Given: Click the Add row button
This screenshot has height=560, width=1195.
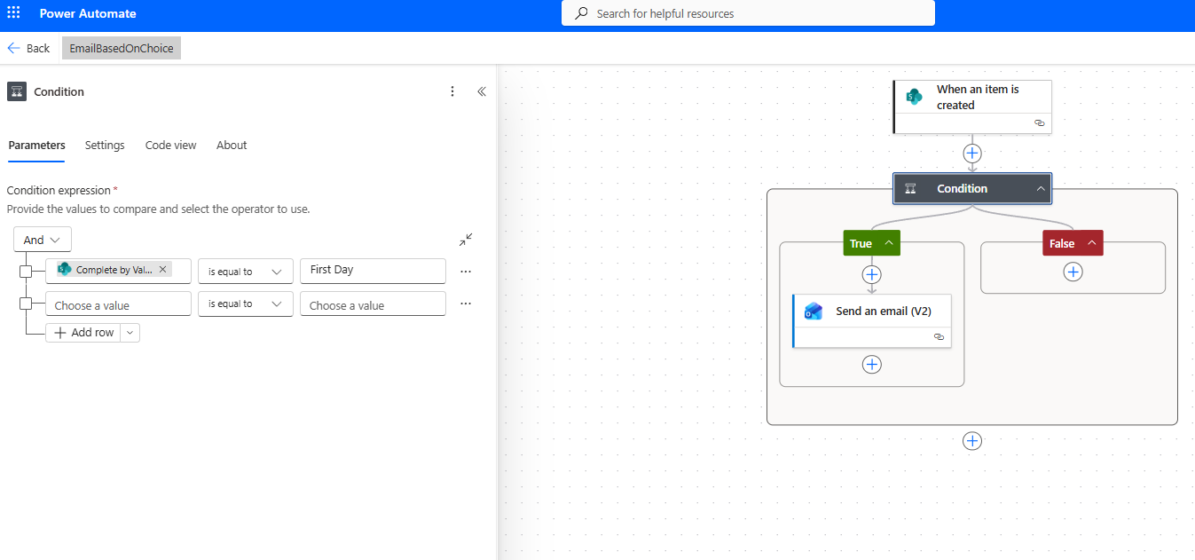Looking at the screenshot, I should click(84, 333).
